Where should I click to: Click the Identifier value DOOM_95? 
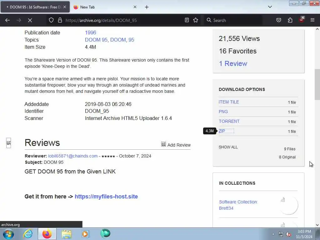point(97,111)
